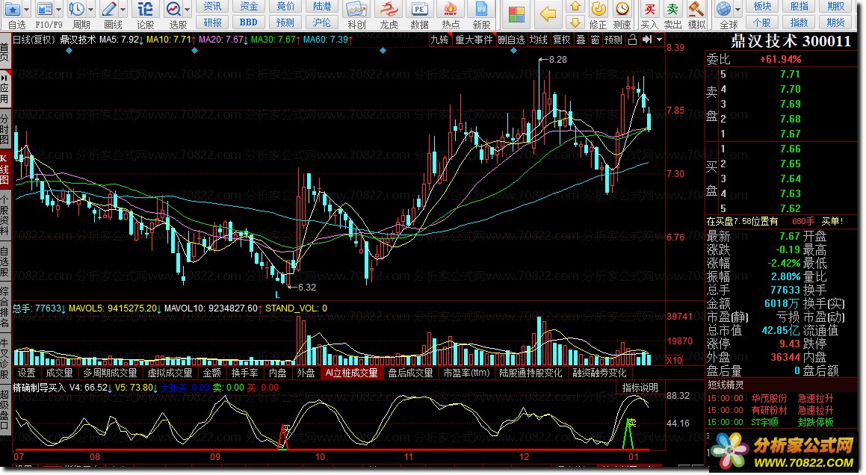Select the 多周期成交量 tab

tap(110, 373)
